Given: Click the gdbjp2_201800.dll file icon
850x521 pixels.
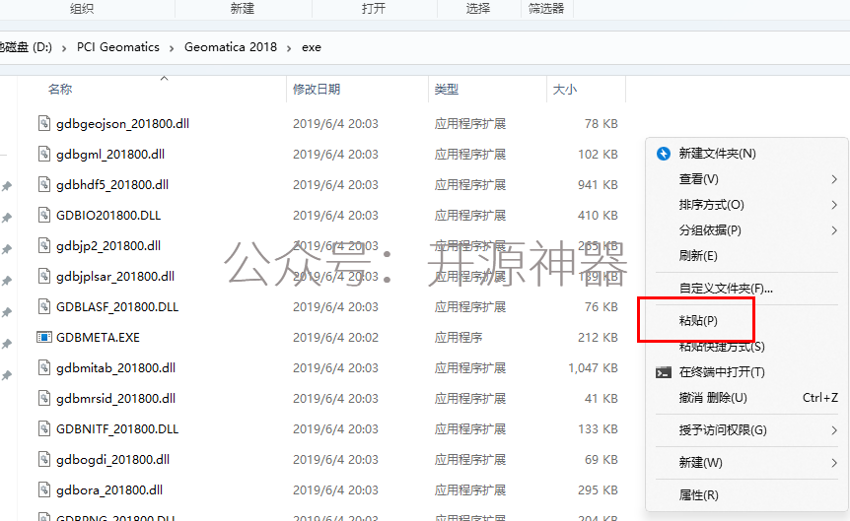Looking at the screenshot, I should 44,246.
